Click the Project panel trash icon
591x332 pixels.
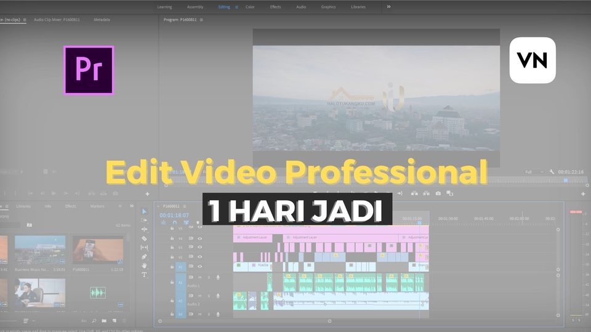point(124,321)
